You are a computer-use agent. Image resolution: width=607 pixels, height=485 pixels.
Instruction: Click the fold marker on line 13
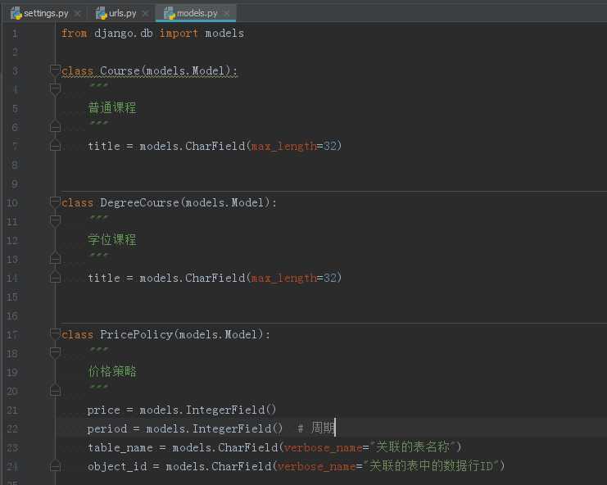(x=55, y=259)
